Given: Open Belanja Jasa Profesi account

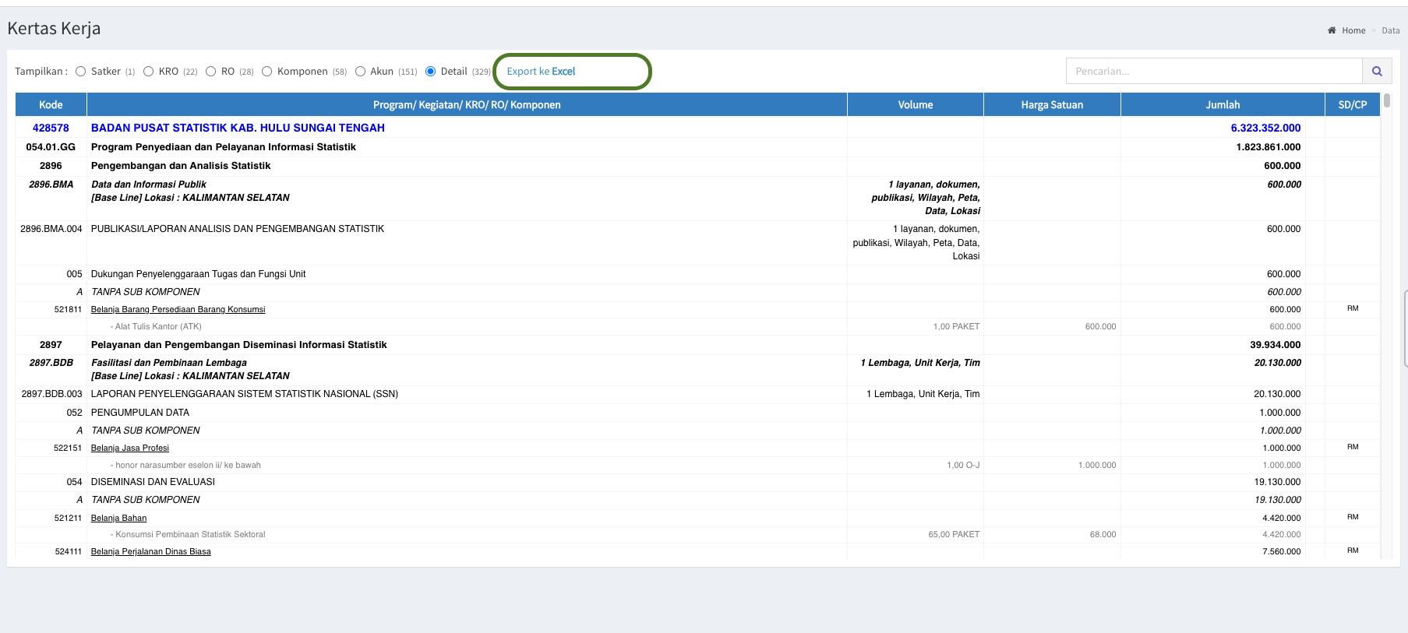Looking at the screenshot, I should (x=129, y=448).
